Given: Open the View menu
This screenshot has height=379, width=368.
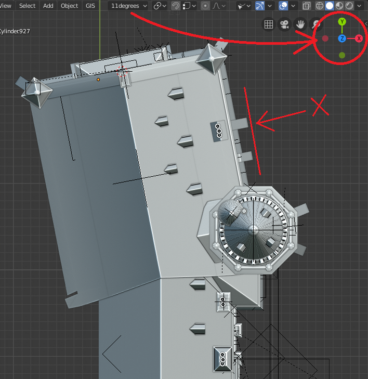Looking at the screenshot, I should (5, 6).
